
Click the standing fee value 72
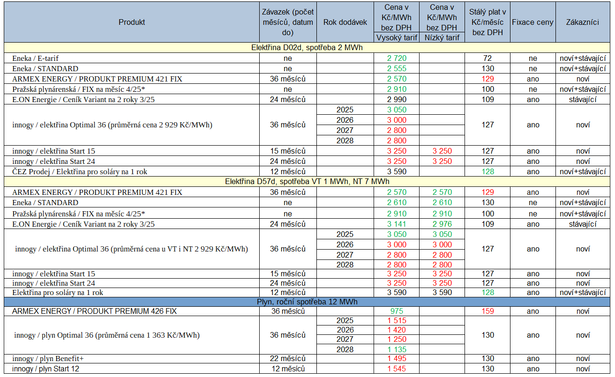coord(487,59)
